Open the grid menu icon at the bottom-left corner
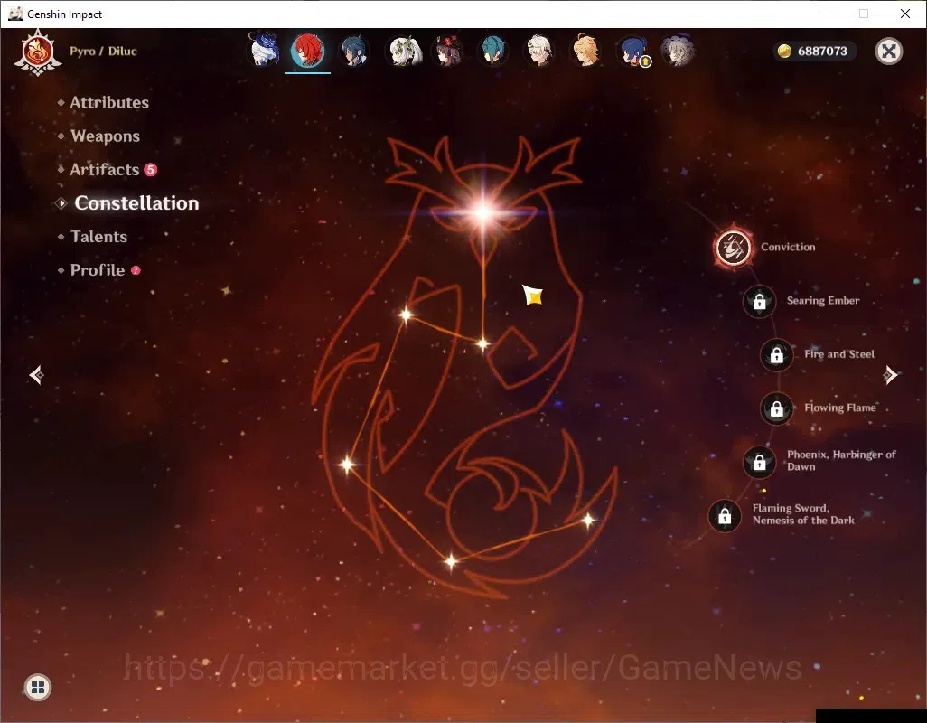This screenshot has height=723, width=927. [x=38, y=687]
